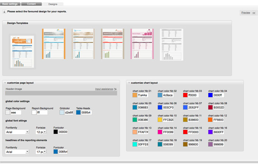Switch to the Basic settings tab
Screen dimensions: 258x164
coord(10,4)
